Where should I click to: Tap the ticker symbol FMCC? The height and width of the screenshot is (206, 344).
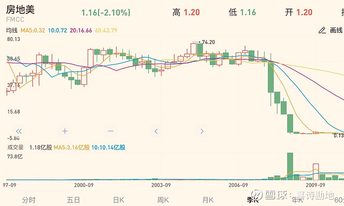coord(15,19)
